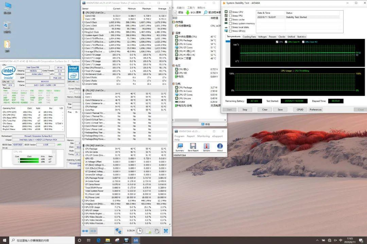Viewport: 367px width, 244px height.
Task: Click the clock icon in sensor toolbar
Action: click(140, 231)
